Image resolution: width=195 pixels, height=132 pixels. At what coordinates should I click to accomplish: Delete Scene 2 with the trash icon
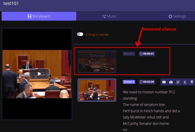(x=192, y=82)
